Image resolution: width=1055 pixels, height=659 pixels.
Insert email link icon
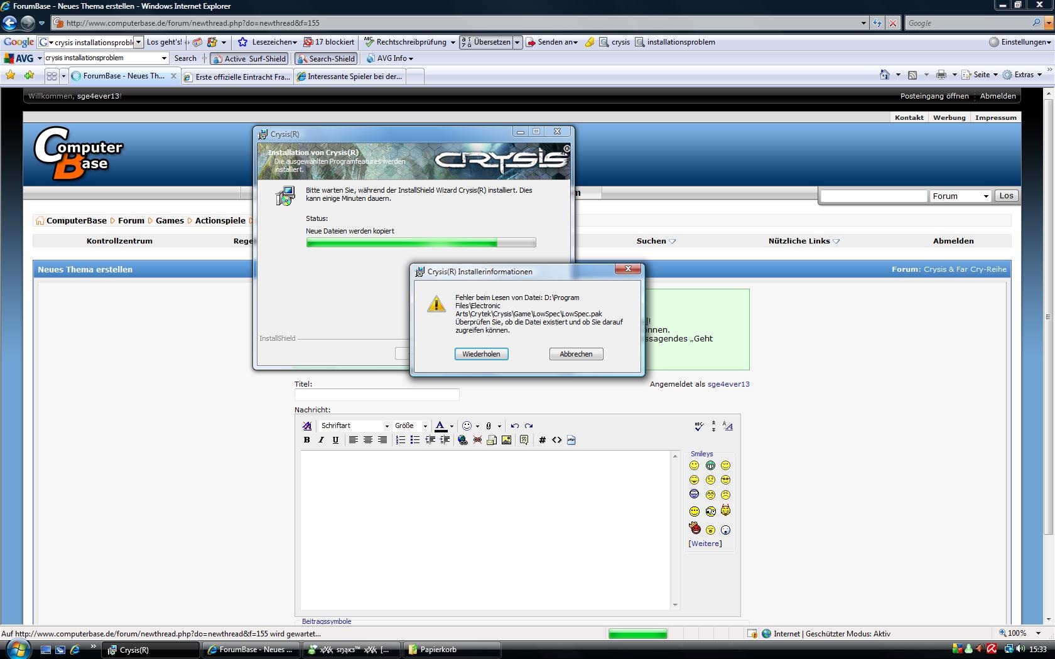[x=492, y=440]
